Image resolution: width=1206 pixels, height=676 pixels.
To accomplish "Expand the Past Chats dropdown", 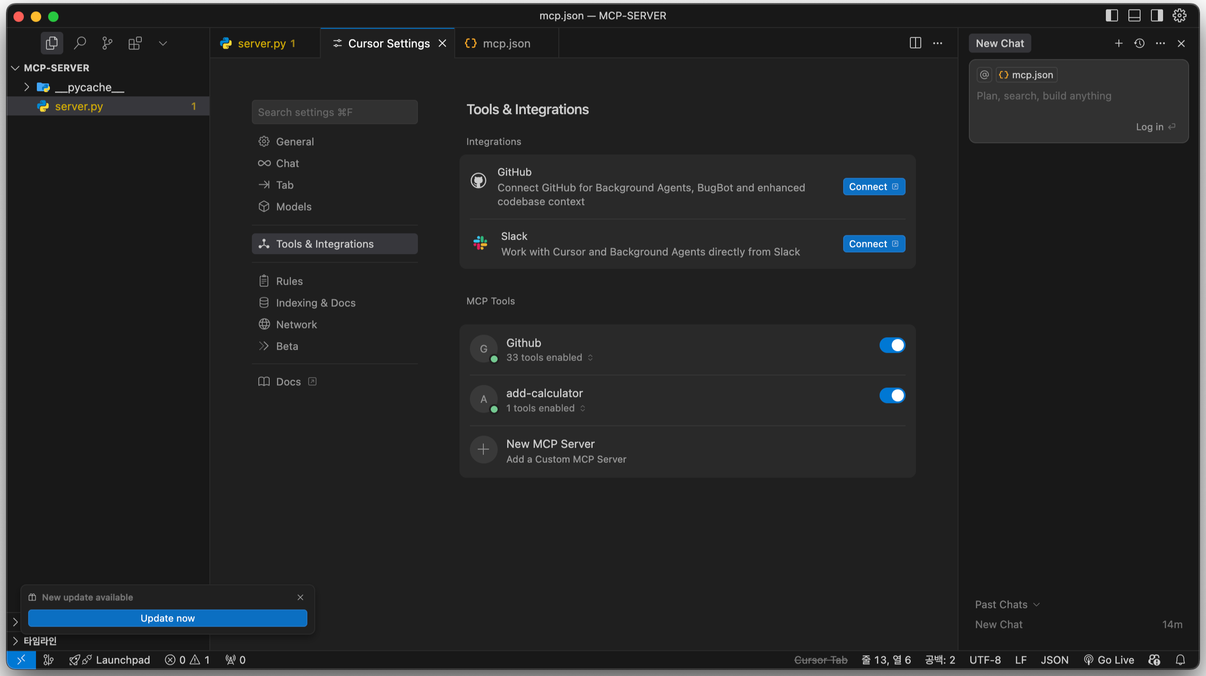I will 1007,604.
